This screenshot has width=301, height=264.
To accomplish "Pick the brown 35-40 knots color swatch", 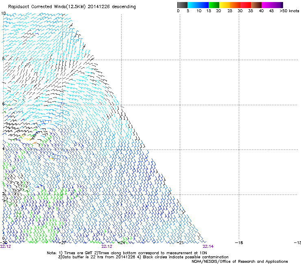I will (x=256, y=5).
